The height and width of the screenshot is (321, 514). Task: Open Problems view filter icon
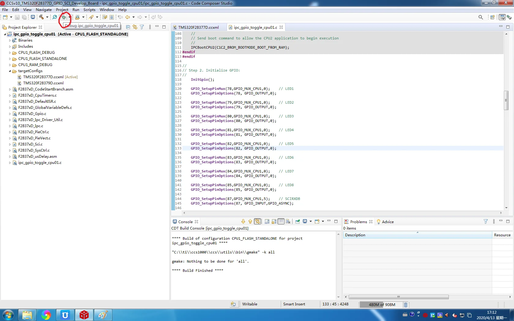pyautogui.click(x=486, y=221)
